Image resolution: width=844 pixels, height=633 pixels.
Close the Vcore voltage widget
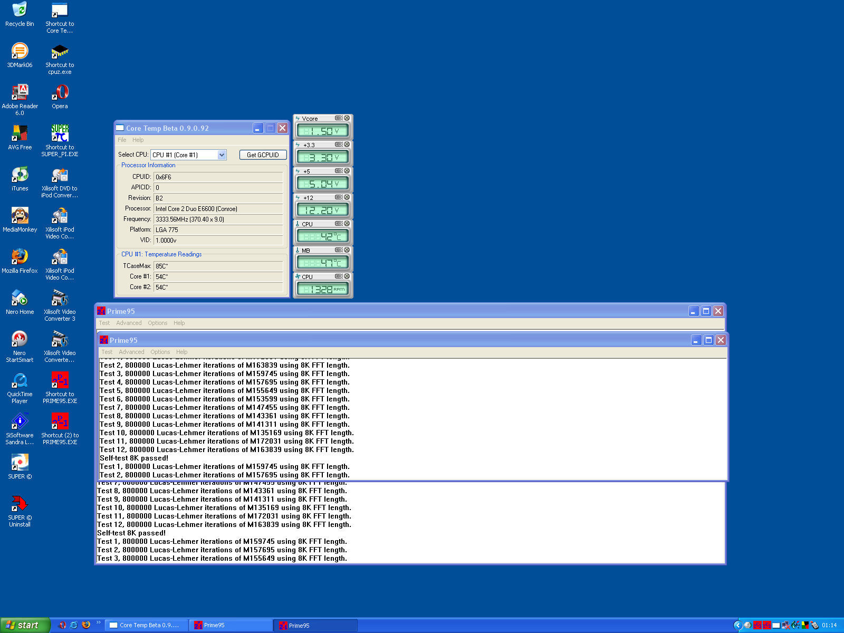tap(347, 118)
